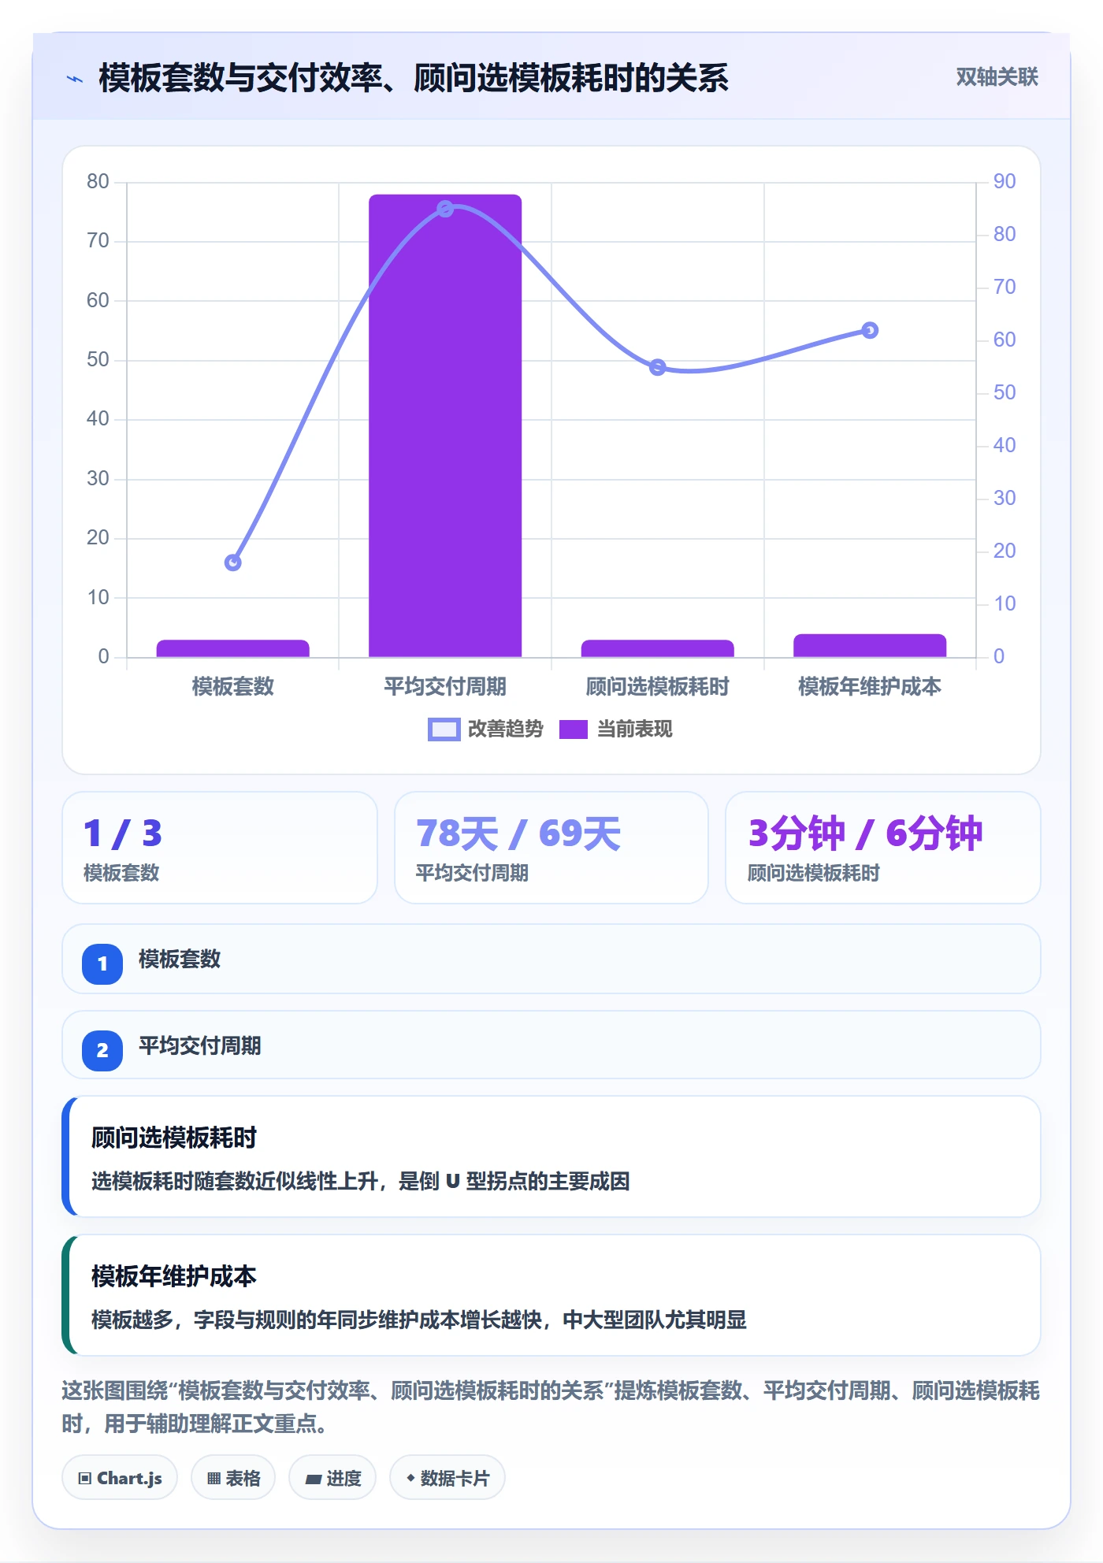Viewport: 1103px width, 1563px height.
Task: Click the chart main title text
Action: (x=414, y=78)
